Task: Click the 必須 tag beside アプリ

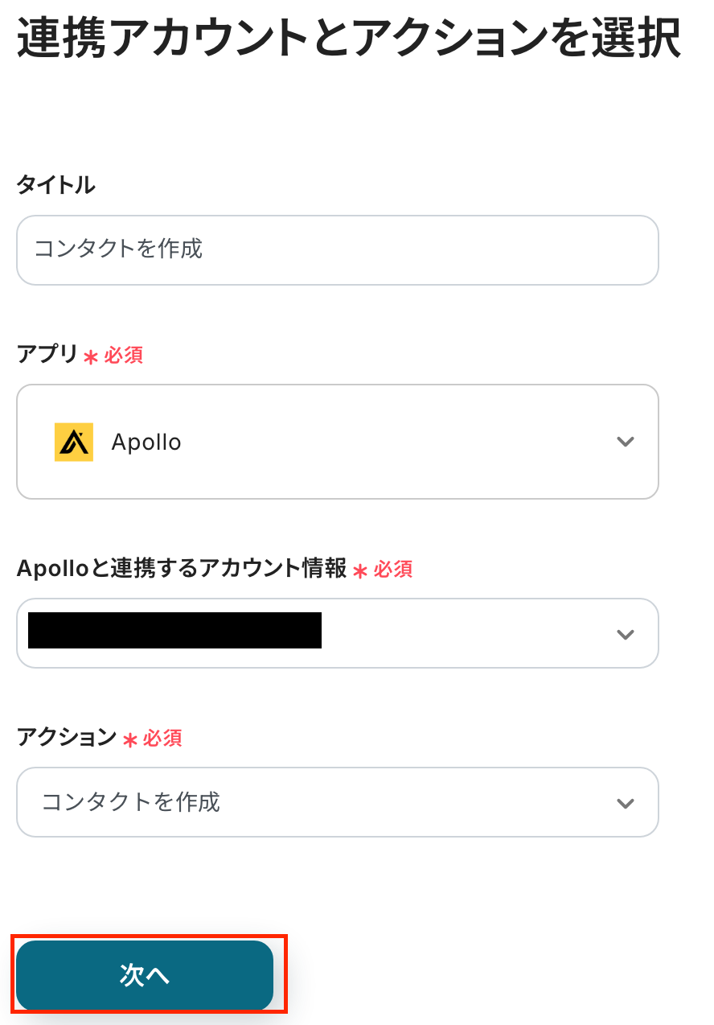Action: [x=124, y=355]
